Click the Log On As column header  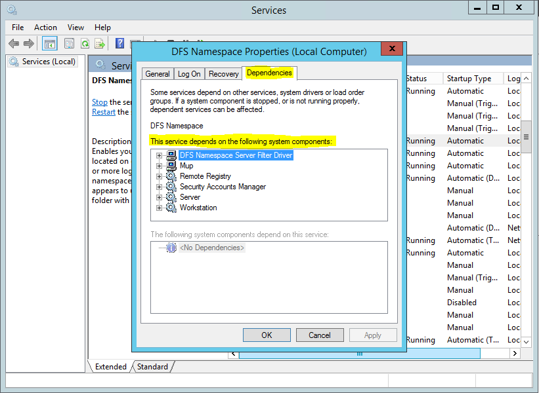pos(513,79)
